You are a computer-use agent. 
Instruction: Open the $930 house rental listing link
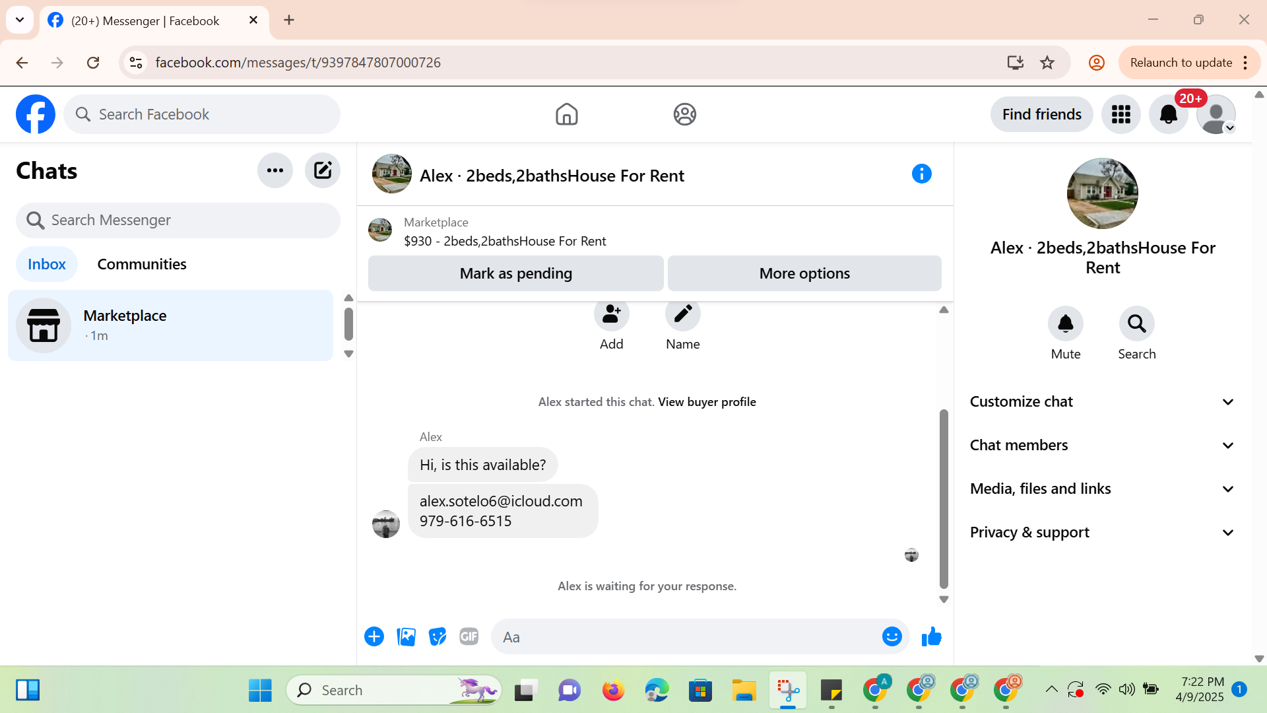(x=505, y=241)
